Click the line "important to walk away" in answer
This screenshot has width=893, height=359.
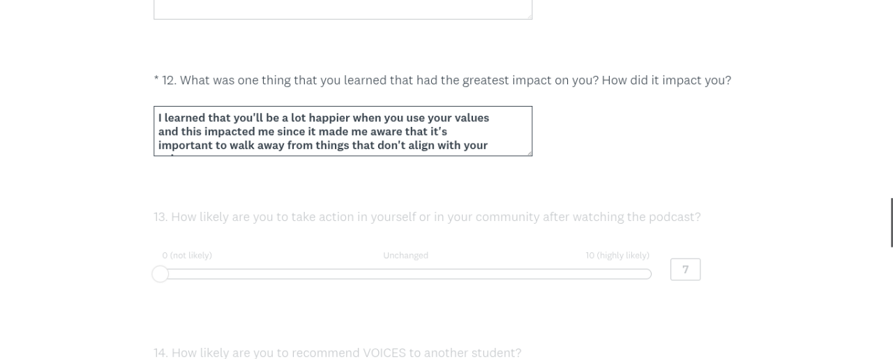322,146
